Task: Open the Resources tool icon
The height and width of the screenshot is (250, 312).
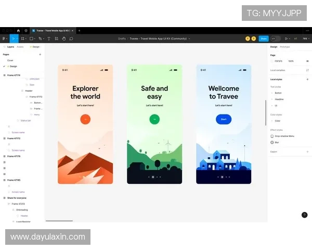Action: tap(56, 39)
